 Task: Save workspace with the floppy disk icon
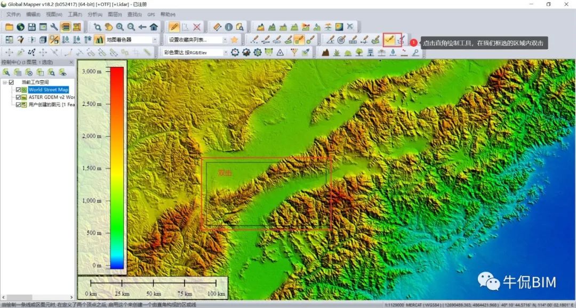(x=32, y=27)
